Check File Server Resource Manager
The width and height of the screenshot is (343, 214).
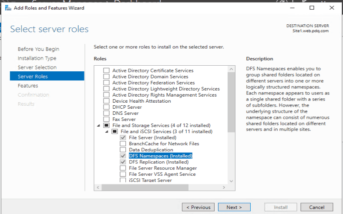[123, 168]
